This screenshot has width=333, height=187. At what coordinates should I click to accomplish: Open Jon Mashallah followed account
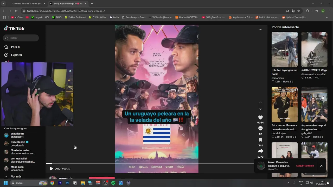[x=20, y=160]
